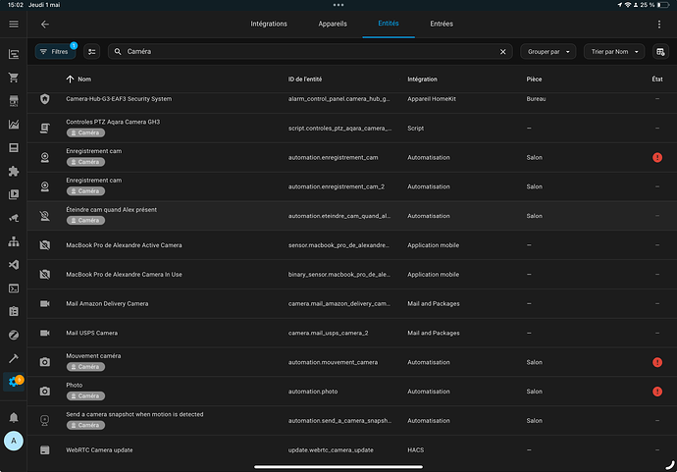Click Appareil HomeKit integration cell
Screen dimensions: 677x472
pyautogui.click(x=432, y=99)
